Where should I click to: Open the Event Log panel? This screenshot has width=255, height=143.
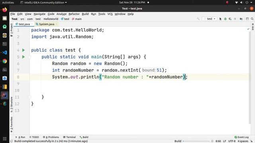[x=242, y=137]
